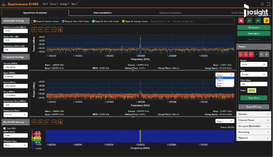Viewport: 273px width, 157px height.
Task: Click the Reference Level (dBm) input field
Action: coord(15,31)
